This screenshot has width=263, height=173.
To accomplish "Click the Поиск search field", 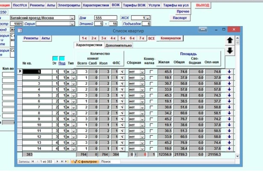I will 112,162.
